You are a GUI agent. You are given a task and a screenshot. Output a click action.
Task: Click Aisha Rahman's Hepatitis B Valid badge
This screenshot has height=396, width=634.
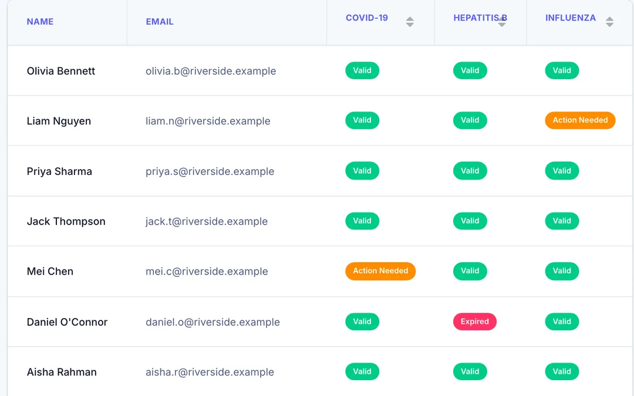(470, 372)
